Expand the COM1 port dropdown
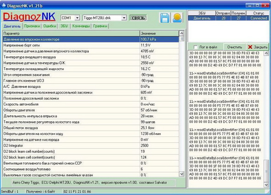The width and height of the screenshot is (271, 195). [x=77, y=18]
